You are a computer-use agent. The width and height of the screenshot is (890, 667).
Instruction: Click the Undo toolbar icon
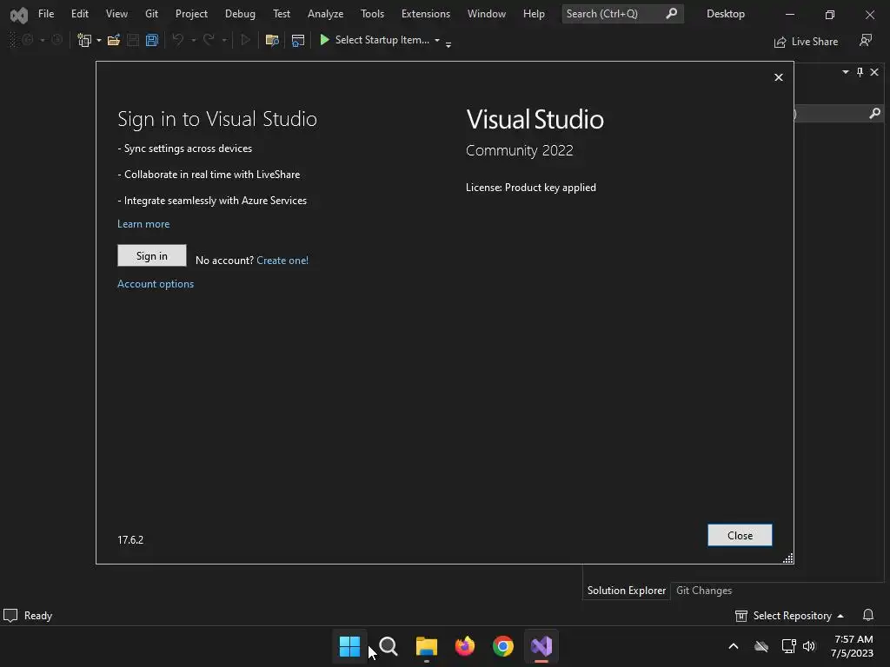(178, 40)
